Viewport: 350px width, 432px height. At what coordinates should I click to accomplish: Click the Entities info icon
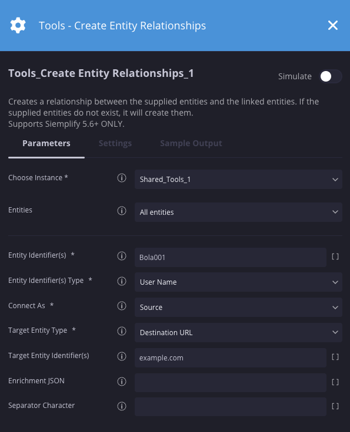point(122,211)
